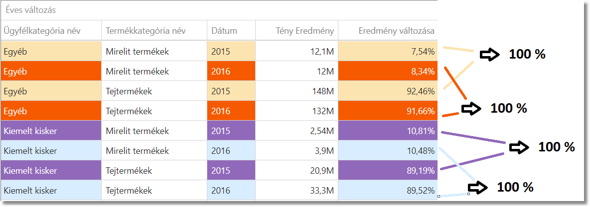Sort by the Tény Eredmény column header

pyautogui.click(x=304, y=31)
